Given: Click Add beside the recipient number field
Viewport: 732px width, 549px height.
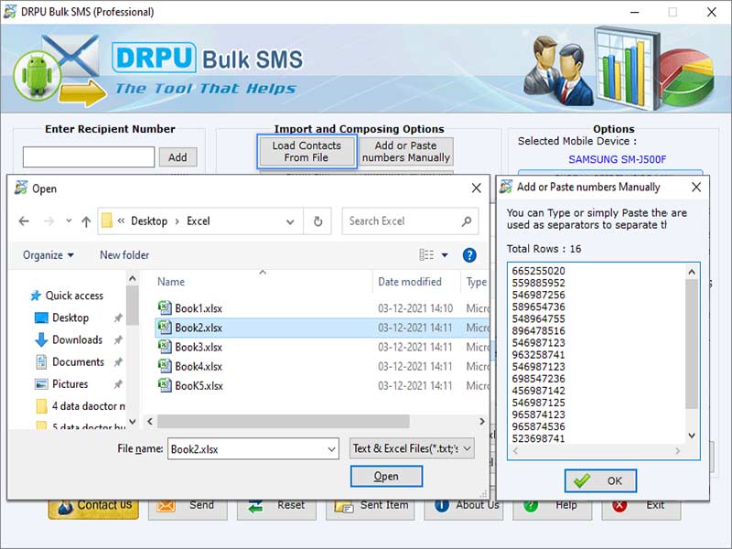Looking at the screenshot, I should (x=178, y=156).
